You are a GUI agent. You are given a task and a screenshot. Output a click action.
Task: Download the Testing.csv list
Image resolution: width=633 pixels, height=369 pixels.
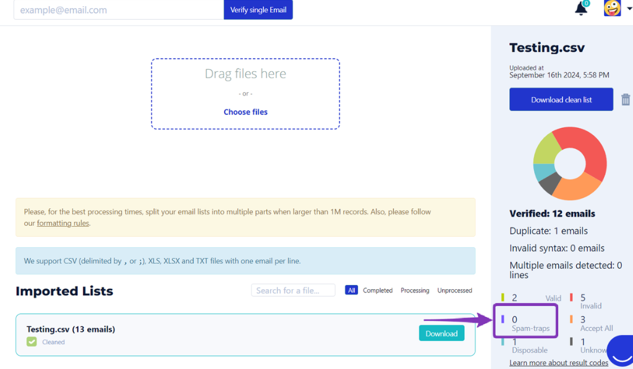point(441,334)
